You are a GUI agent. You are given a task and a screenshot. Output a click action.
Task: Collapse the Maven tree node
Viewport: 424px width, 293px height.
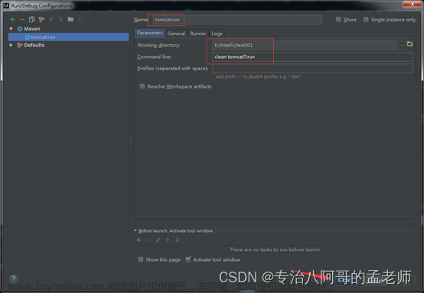click(x=11, y=29)
